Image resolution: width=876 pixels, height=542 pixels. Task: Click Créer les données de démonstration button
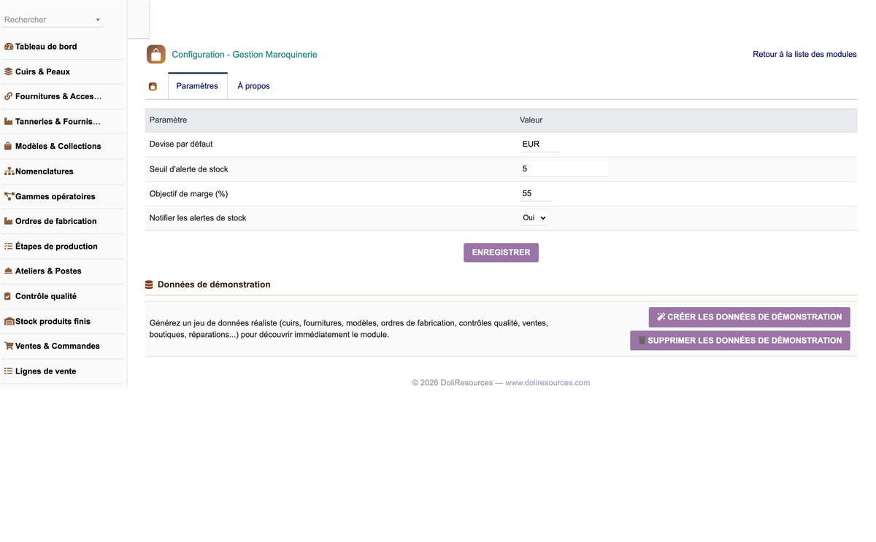click(x=749, y=317)
